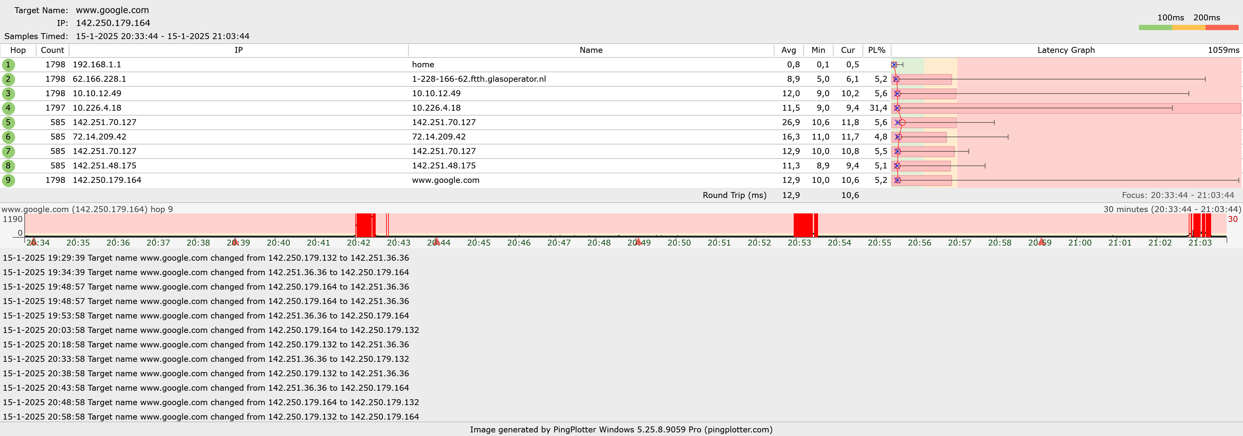Click the 20:38:58 target name change entry
This screenshot has height=436, width=1243.
206,373
